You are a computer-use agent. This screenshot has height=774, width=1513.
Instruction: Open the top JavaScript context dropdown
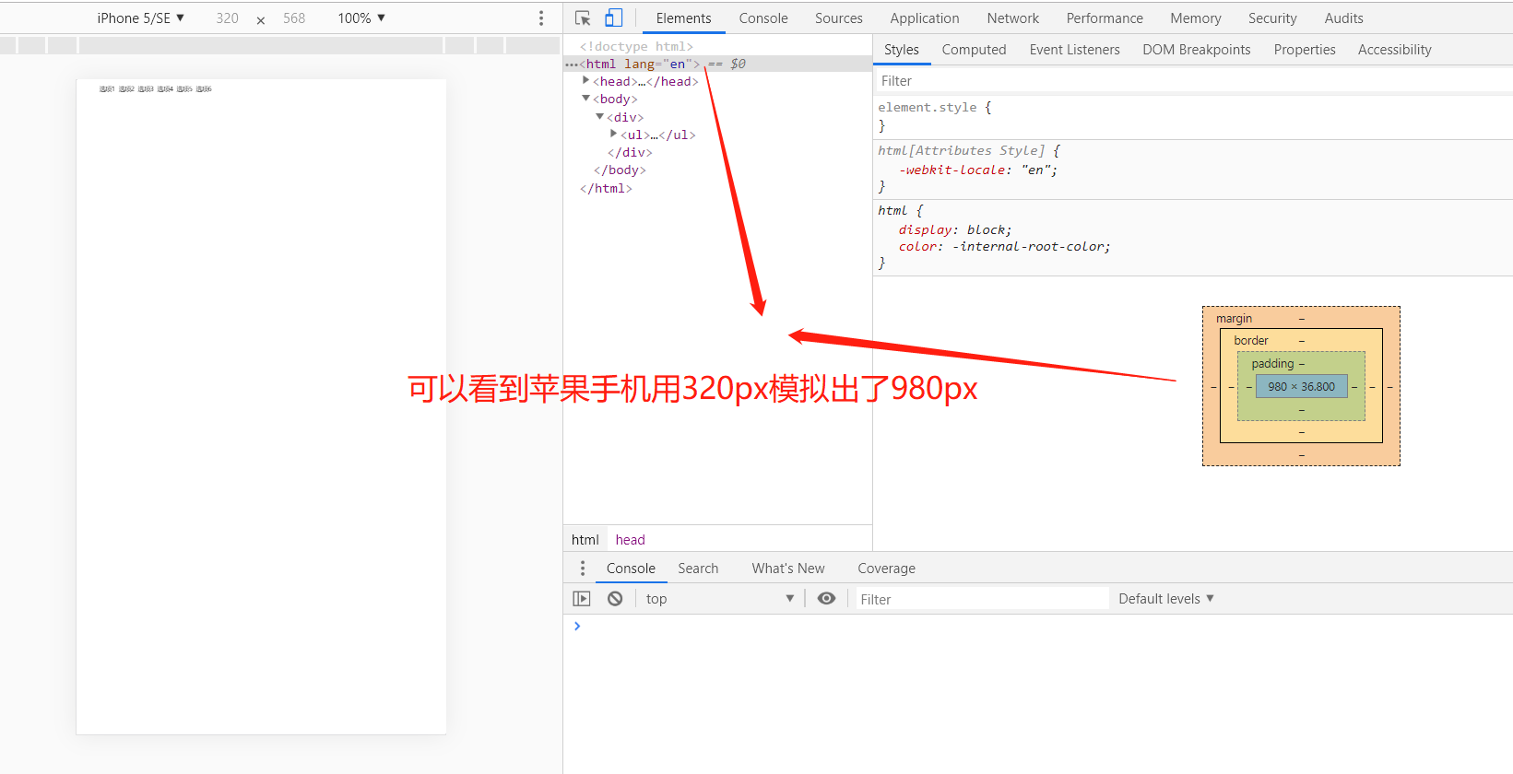click(x=719, y=599)
